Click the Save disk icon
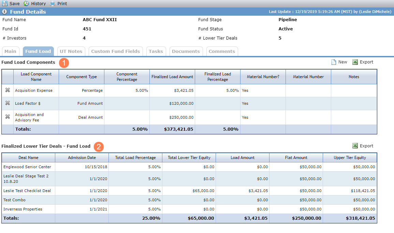Viewport: 394px width, 233px height. [5, 3]
